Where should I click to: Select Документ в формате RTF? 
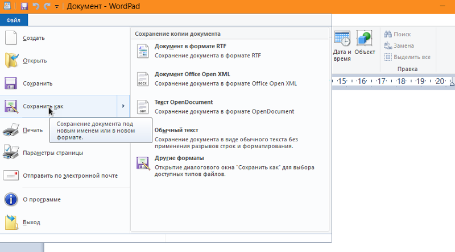pos(190,47)
